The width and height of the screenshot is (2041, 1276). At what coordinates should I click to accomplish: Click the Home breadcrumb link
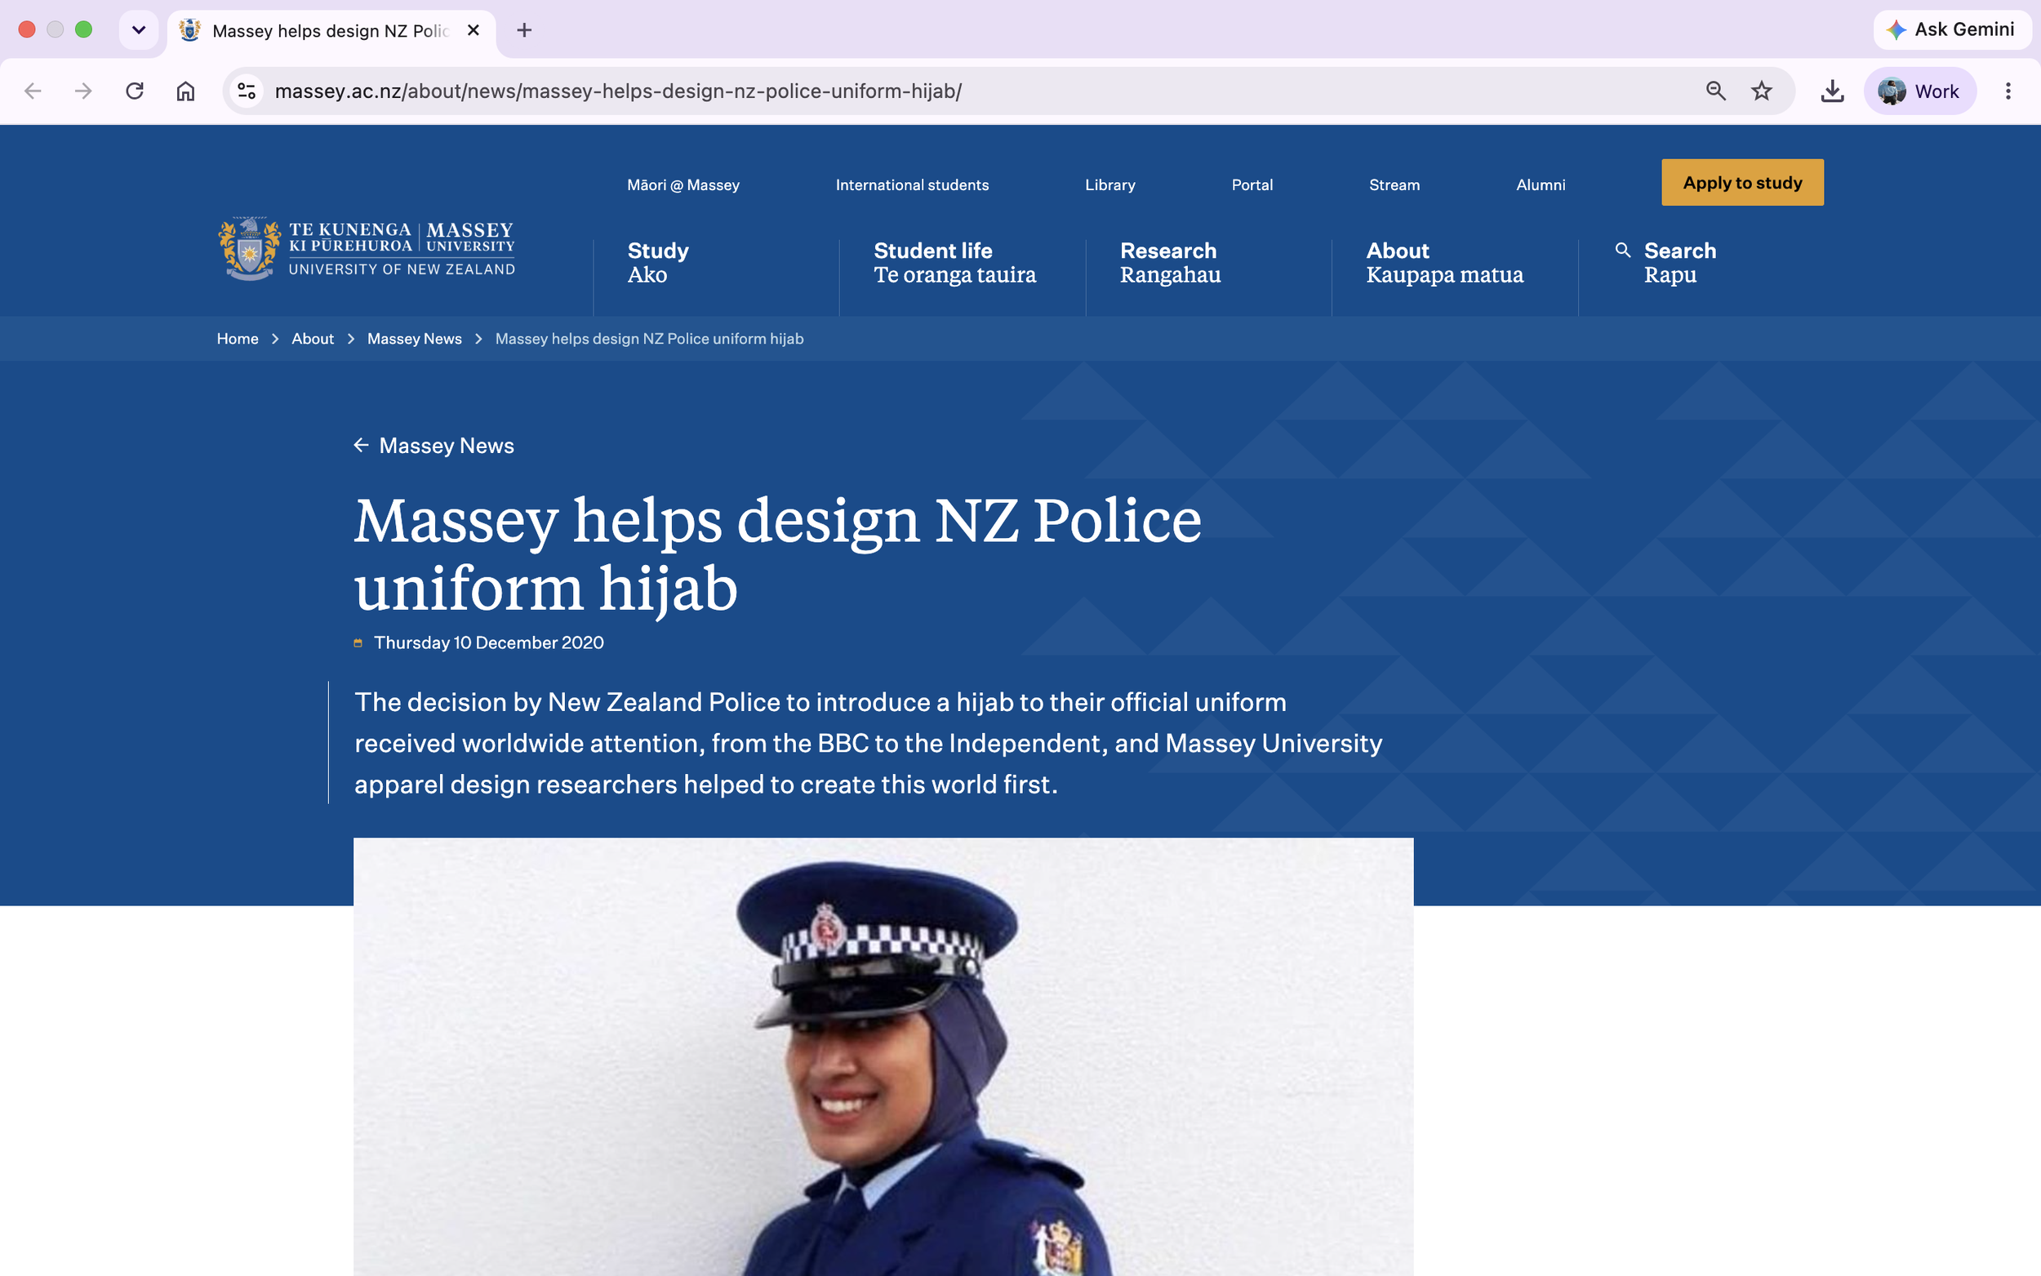point(237,339)
